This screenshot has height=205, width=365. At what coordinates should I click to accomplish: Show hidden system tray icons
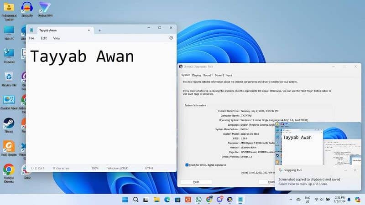291,200
